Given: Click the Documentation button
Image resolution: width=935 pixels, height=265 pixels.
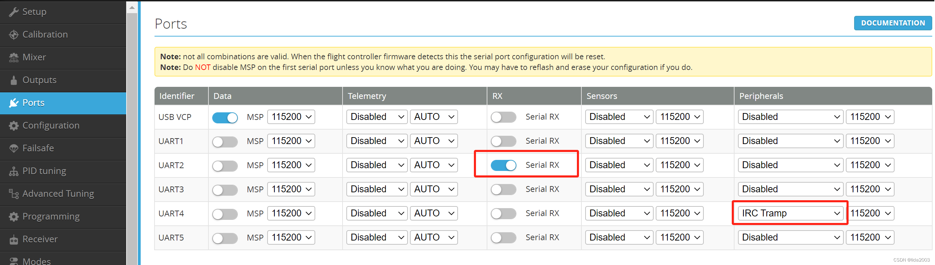Looking at the screenshot, I should pos(892,23).
